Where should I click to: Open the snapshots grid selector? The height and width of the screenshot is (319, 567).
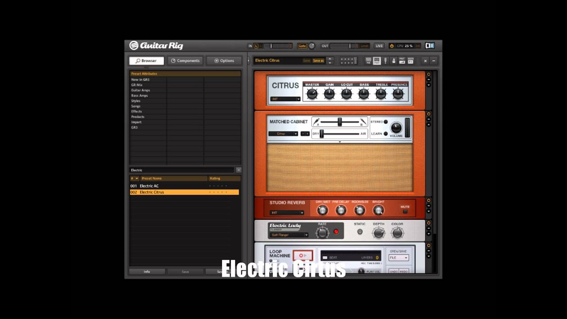[x=348, y=61]
